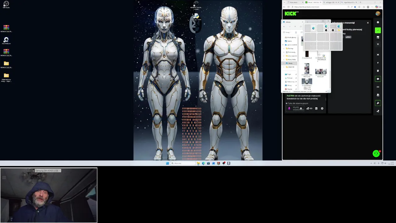
Task: Click the X icon in Kick right sidebar
Action: (378, 44)
